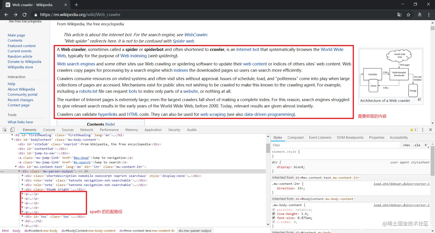Image resolution: width=435 pixels, height=233 pixels.
Task: Click the ellipsis beside the selected mw-parser-output node
Action: pyautogui.click(x=2, y=172)
